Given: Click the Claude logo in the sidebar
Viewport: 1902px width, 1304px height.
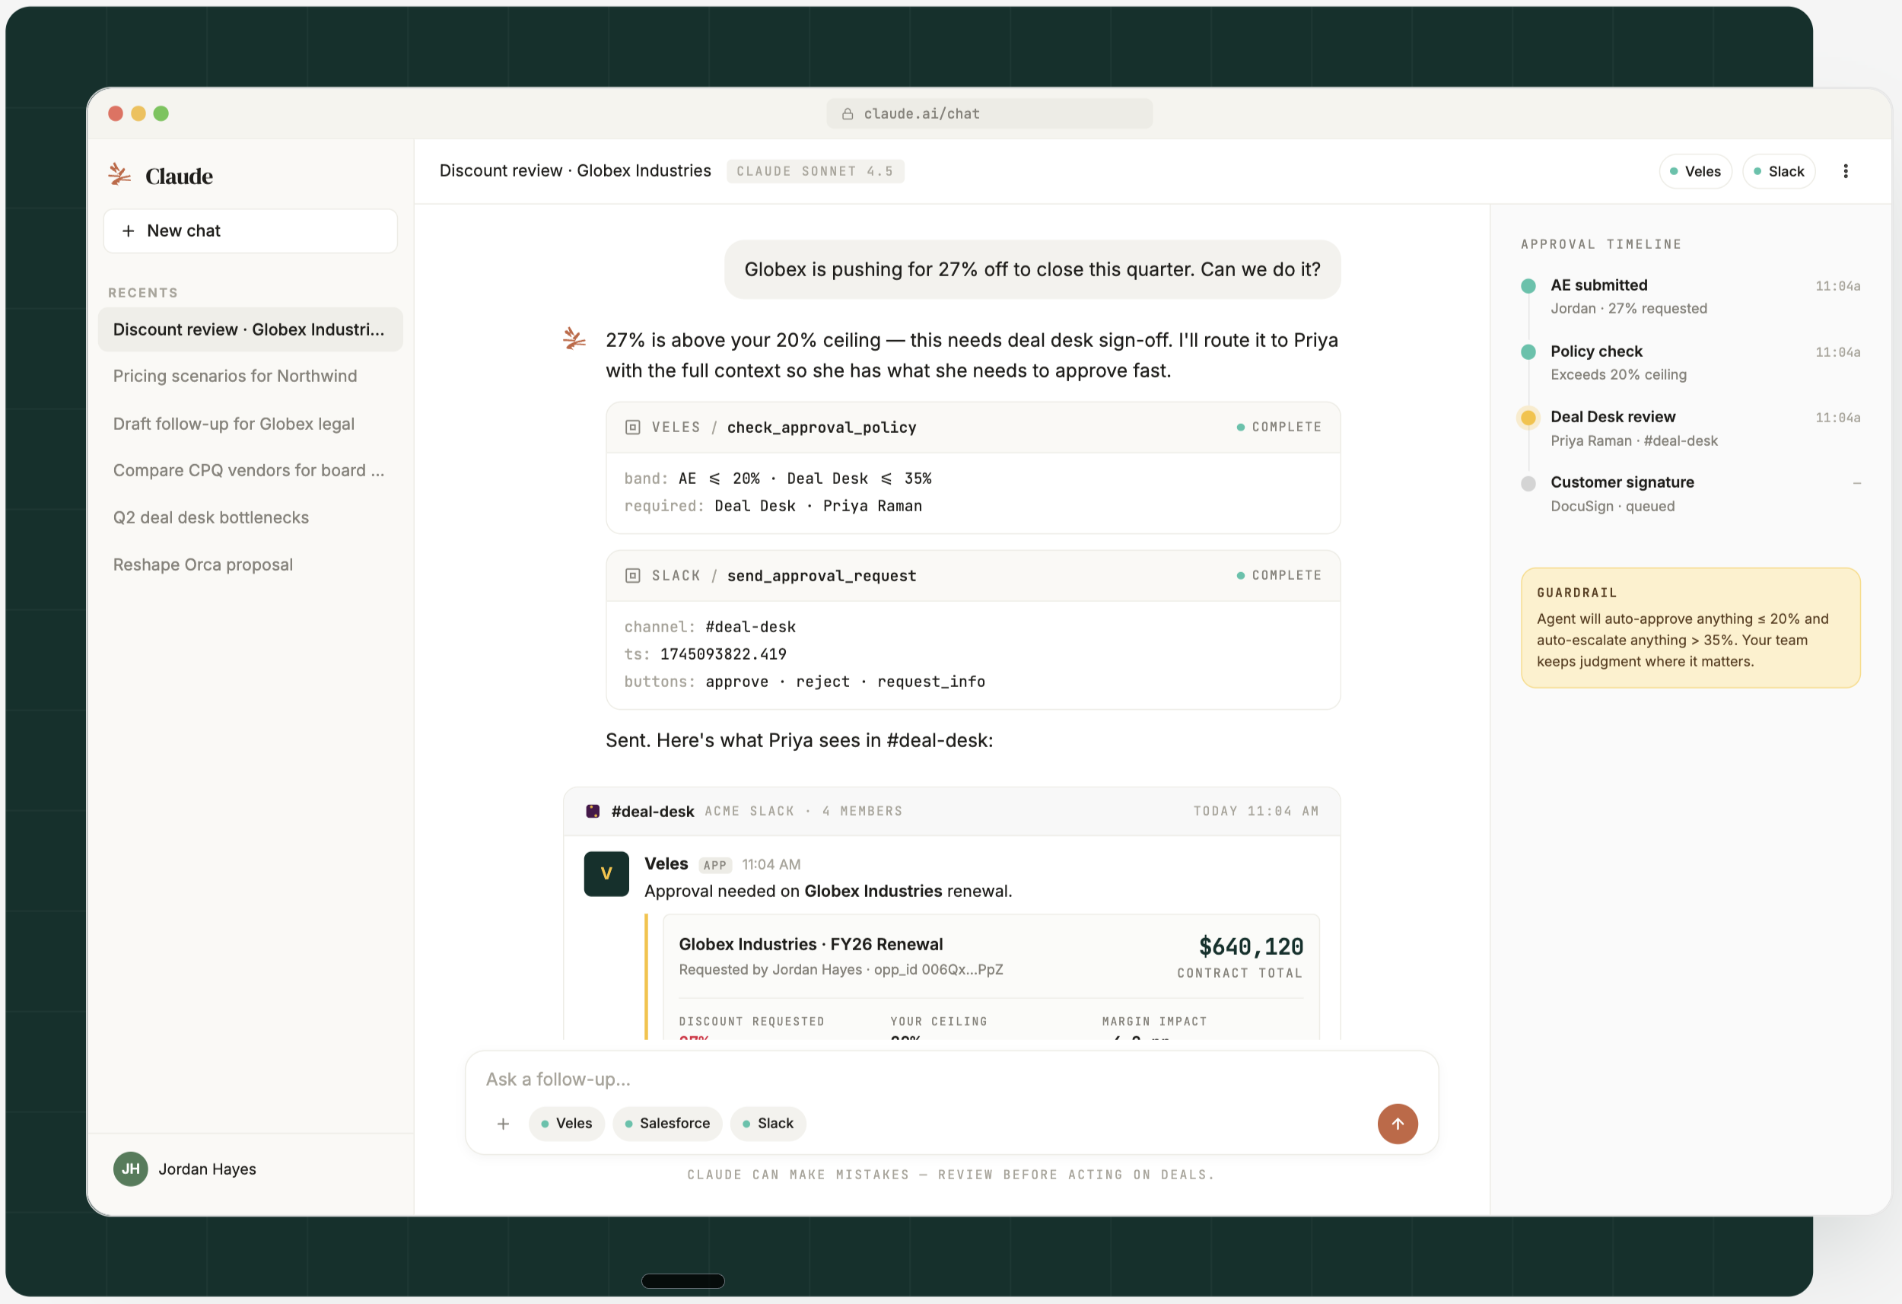Looking at the screenshot, I should point(119,173).
